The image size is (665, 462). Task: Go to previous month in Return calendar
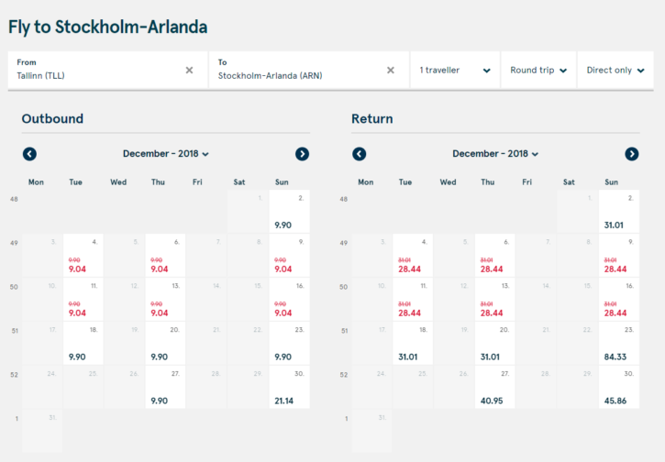(359, 154)
